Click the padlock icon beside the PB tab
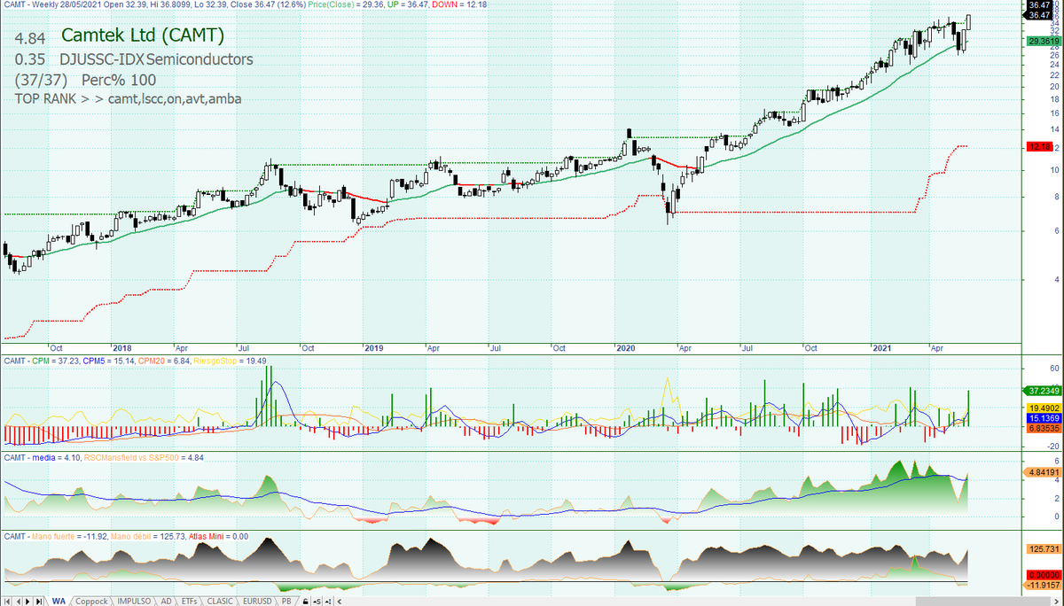The image size is (1064, 606). click(x=306, y=601)
